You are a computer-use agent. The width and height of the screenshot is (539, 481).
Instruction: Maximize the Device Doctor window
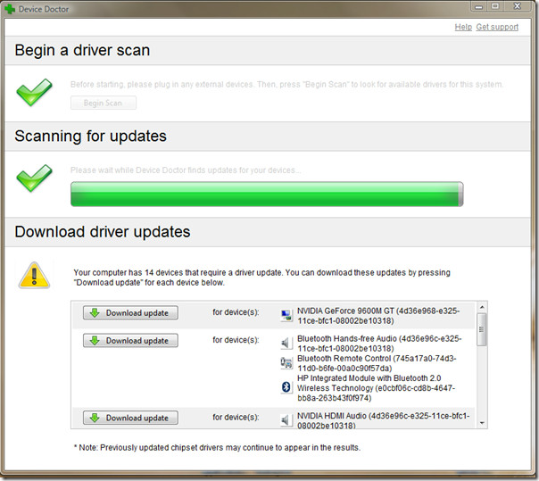pos(495,6)
